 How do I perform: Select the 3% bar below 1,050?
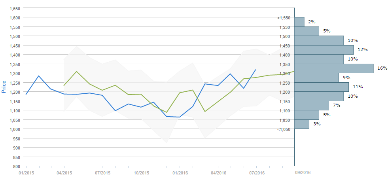pos(302,124)
